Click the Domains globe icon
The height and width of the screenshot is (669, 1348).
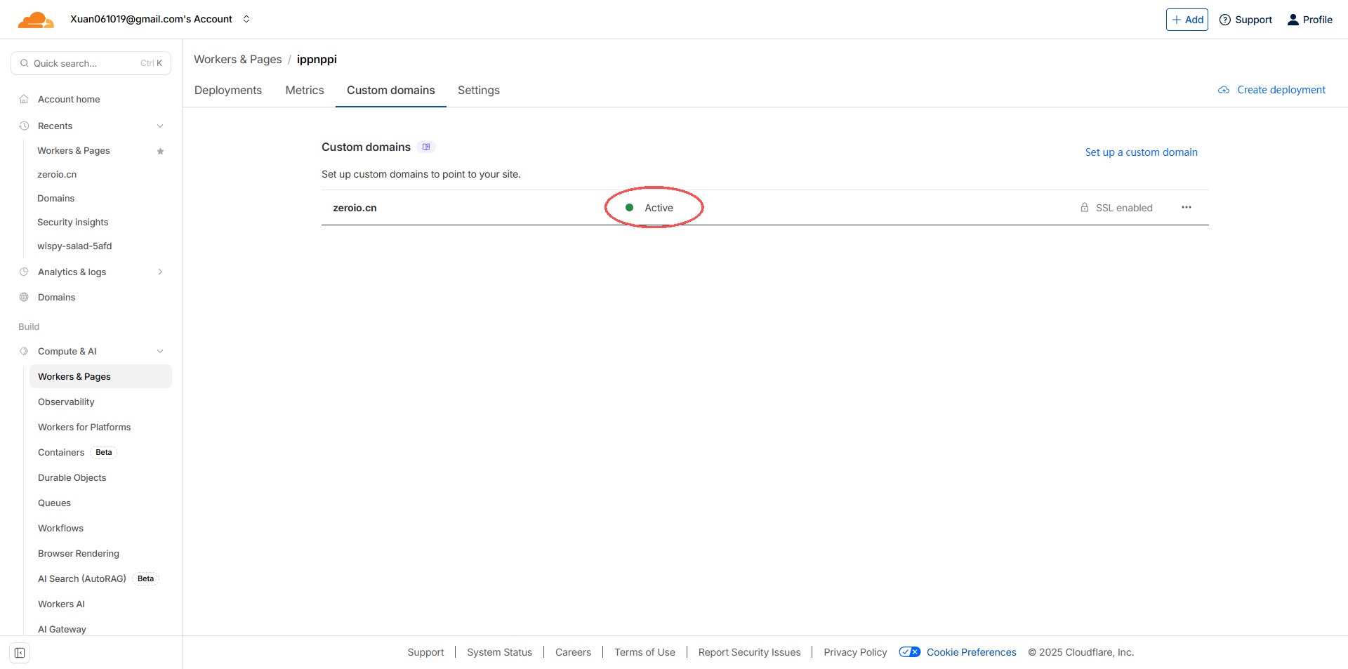click(24, 297)
